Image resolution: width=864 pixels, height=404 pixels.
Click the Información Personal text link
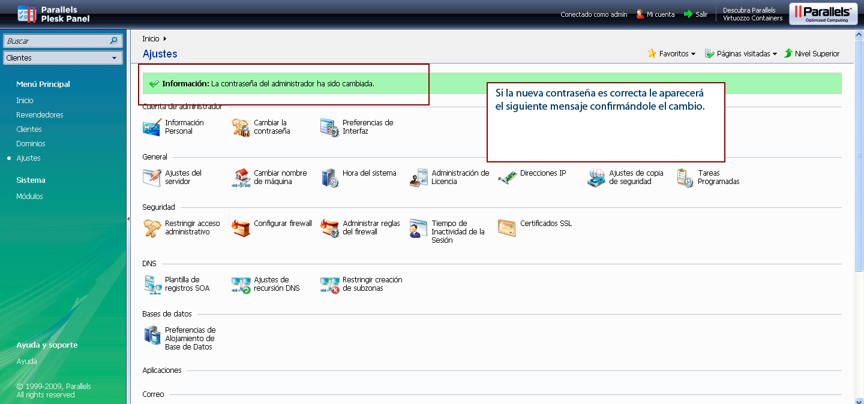tap(184, 127)
